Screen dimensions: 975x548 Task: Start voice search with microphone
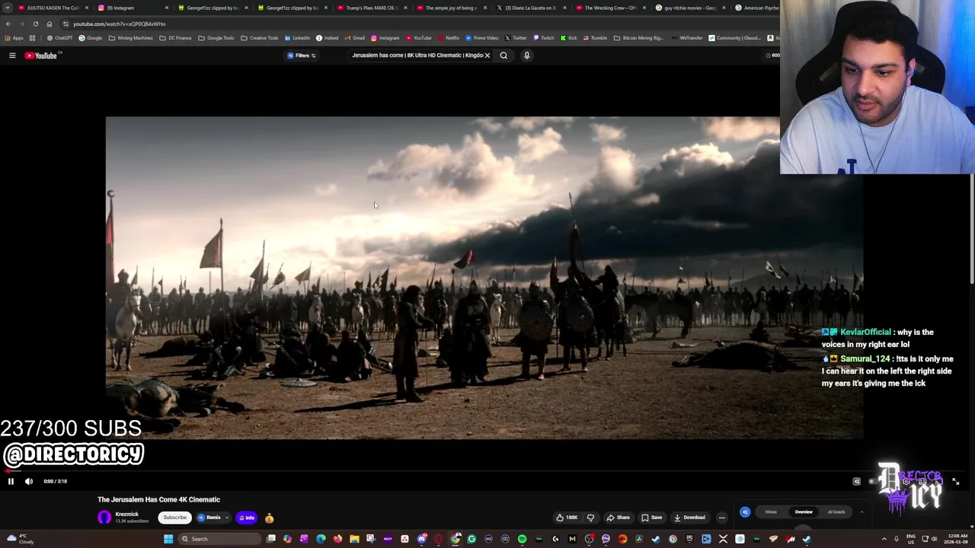tap(526, 56)
